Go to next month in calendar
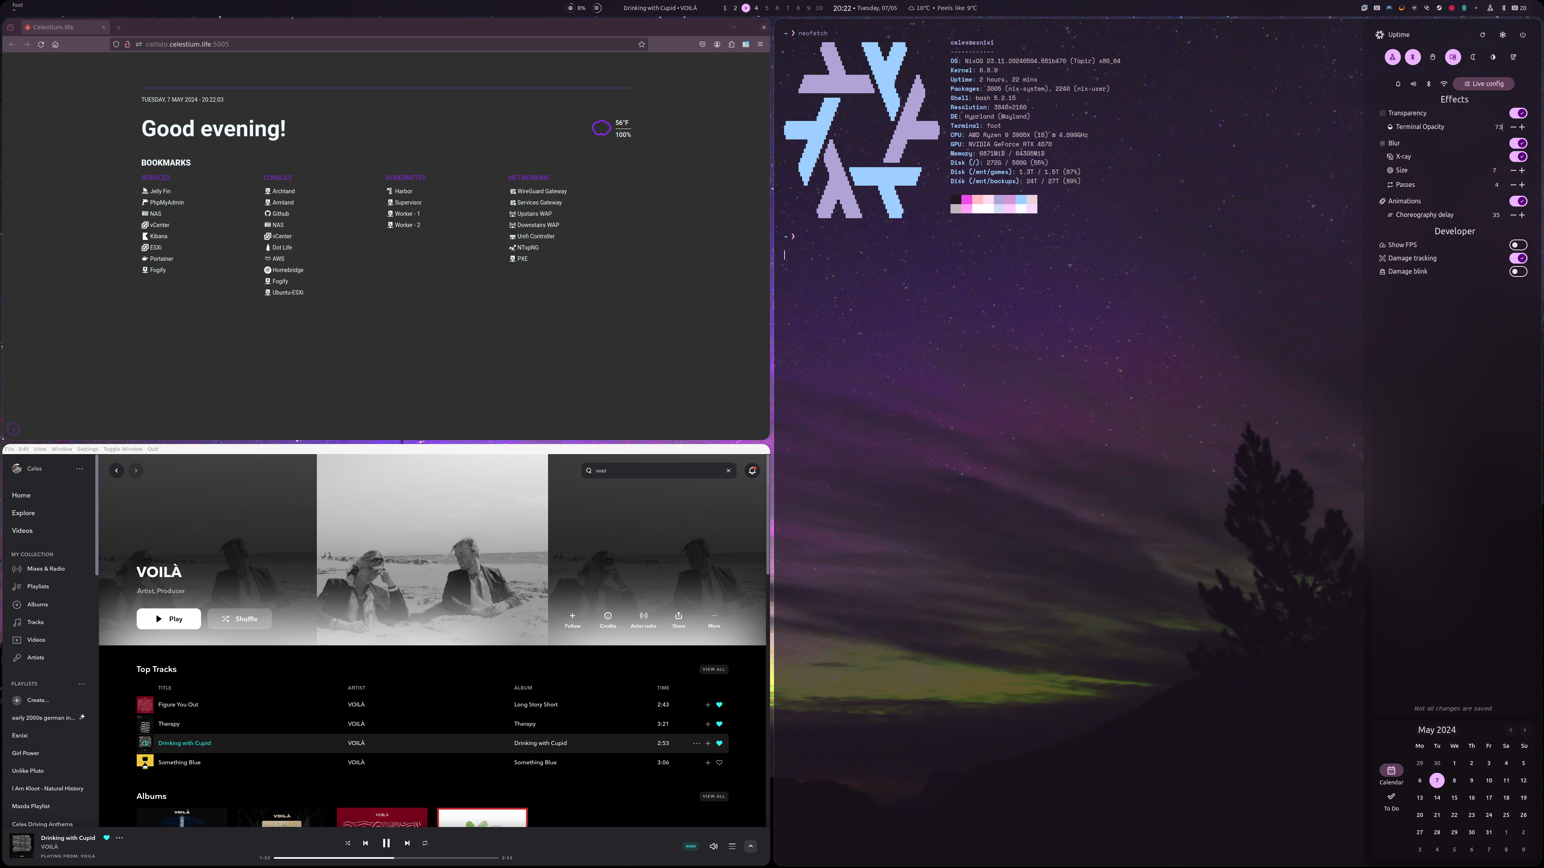The height and width of the screenshot is (868, 1544). click(x=1525, y=730)
